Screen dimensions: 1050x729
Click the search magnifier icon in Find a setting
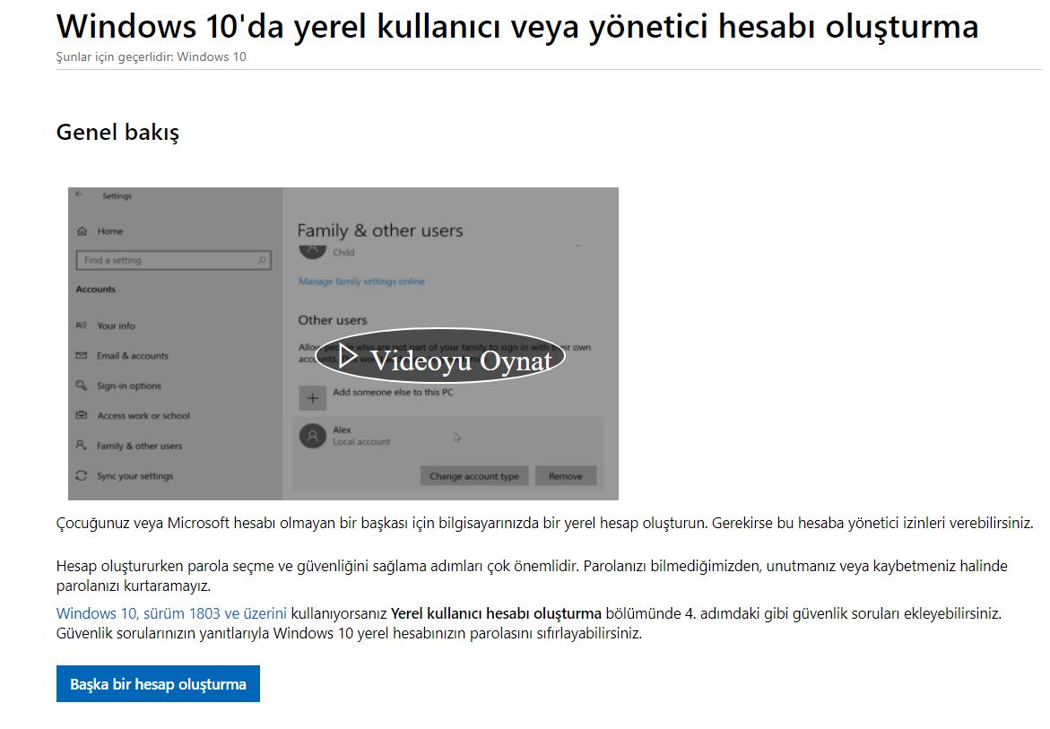click(262, 260)
